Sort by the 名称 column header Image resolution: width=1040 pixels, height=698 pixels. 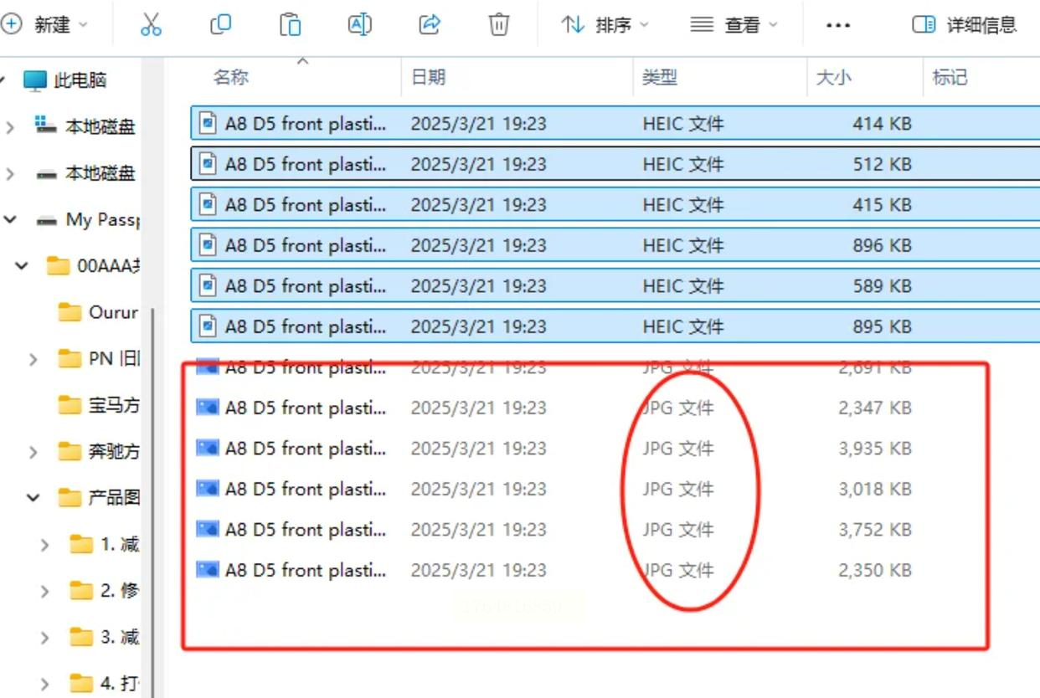tap(231, 78)
